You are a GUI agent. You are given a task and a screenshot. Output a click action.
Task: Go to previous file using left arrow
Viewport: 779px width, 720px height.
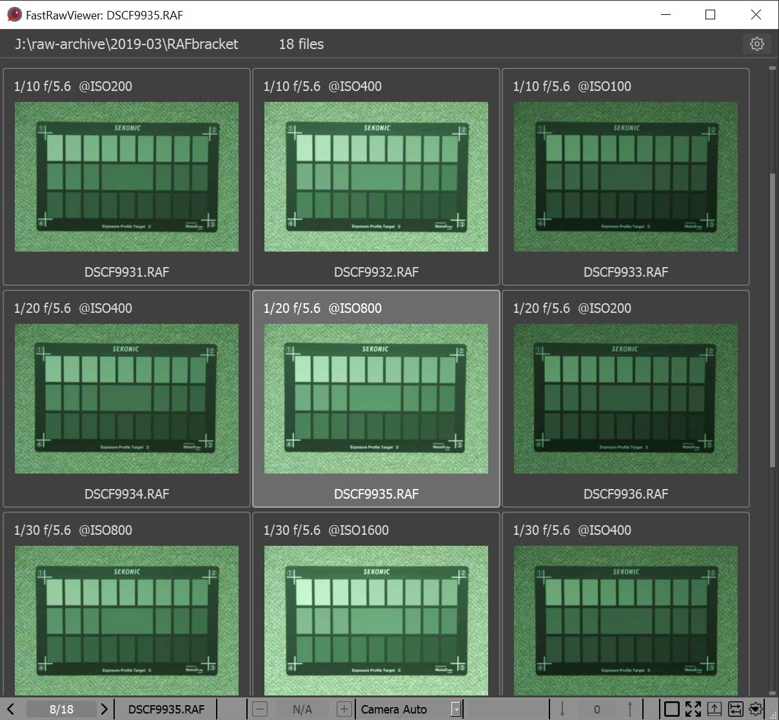coord(11,709)
